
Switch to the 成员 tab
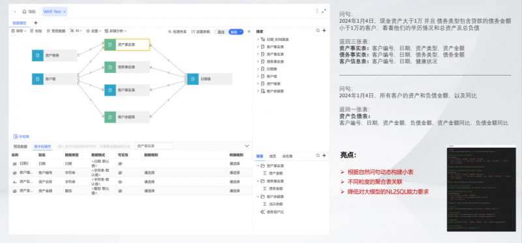point(272,156)
